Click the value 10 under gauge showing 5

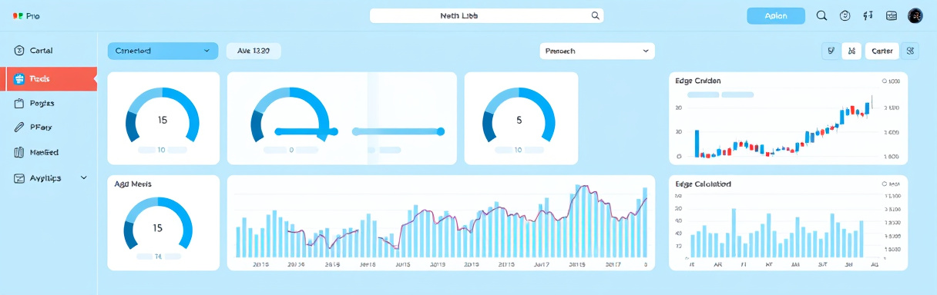click(518, 151)
